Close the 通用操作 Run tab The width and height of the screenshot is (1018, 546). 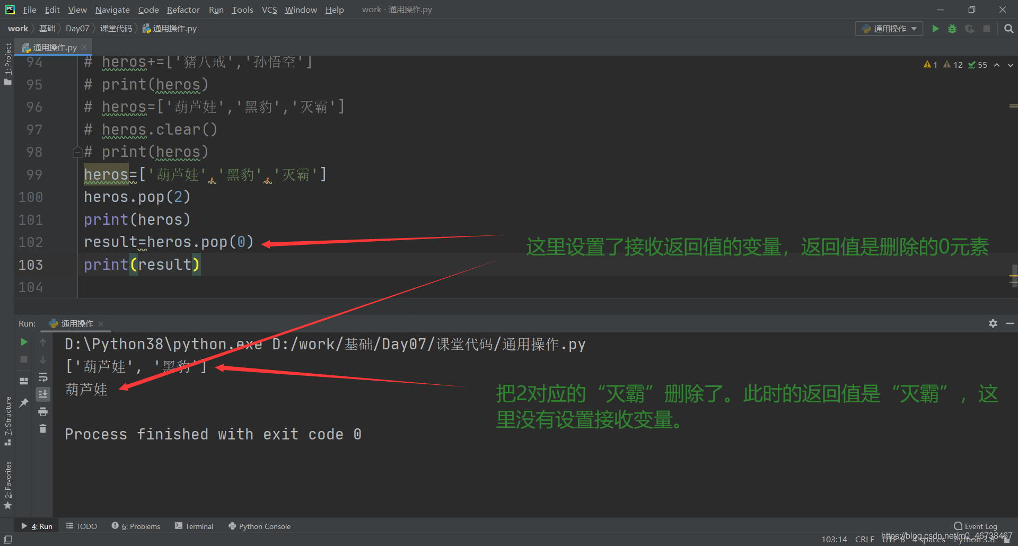pyautogui.click(x=101, y=323)
